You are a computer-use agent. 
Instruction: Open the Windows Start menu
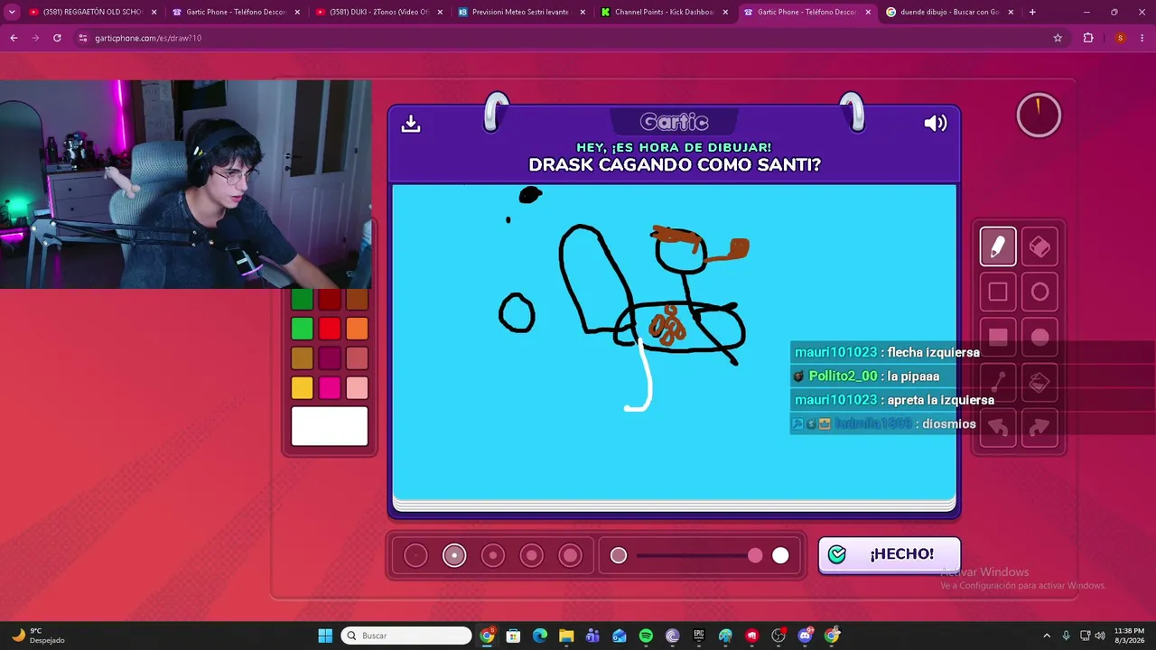(325, 636)
